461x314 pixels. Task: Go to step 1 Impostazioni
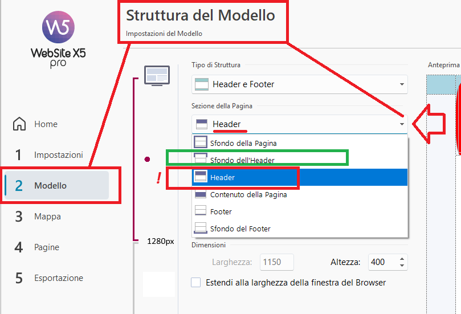[x=58, y=155]
